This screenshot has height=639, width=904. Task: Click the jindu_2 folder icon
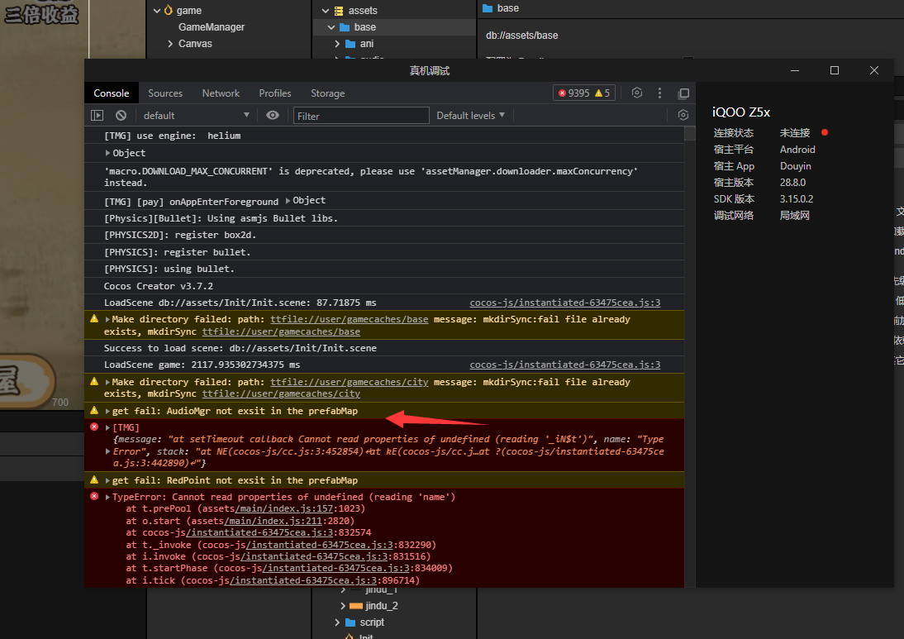point(355,606)
